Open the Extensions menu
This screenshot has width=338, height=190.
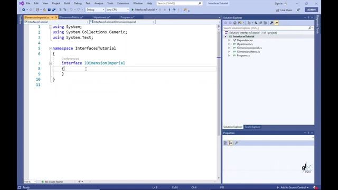click(123, 4)
